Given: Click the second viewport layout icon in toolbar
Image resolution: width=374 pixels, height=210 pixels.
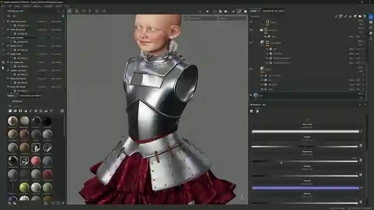Looking at the screenshot, I should 77,11.
